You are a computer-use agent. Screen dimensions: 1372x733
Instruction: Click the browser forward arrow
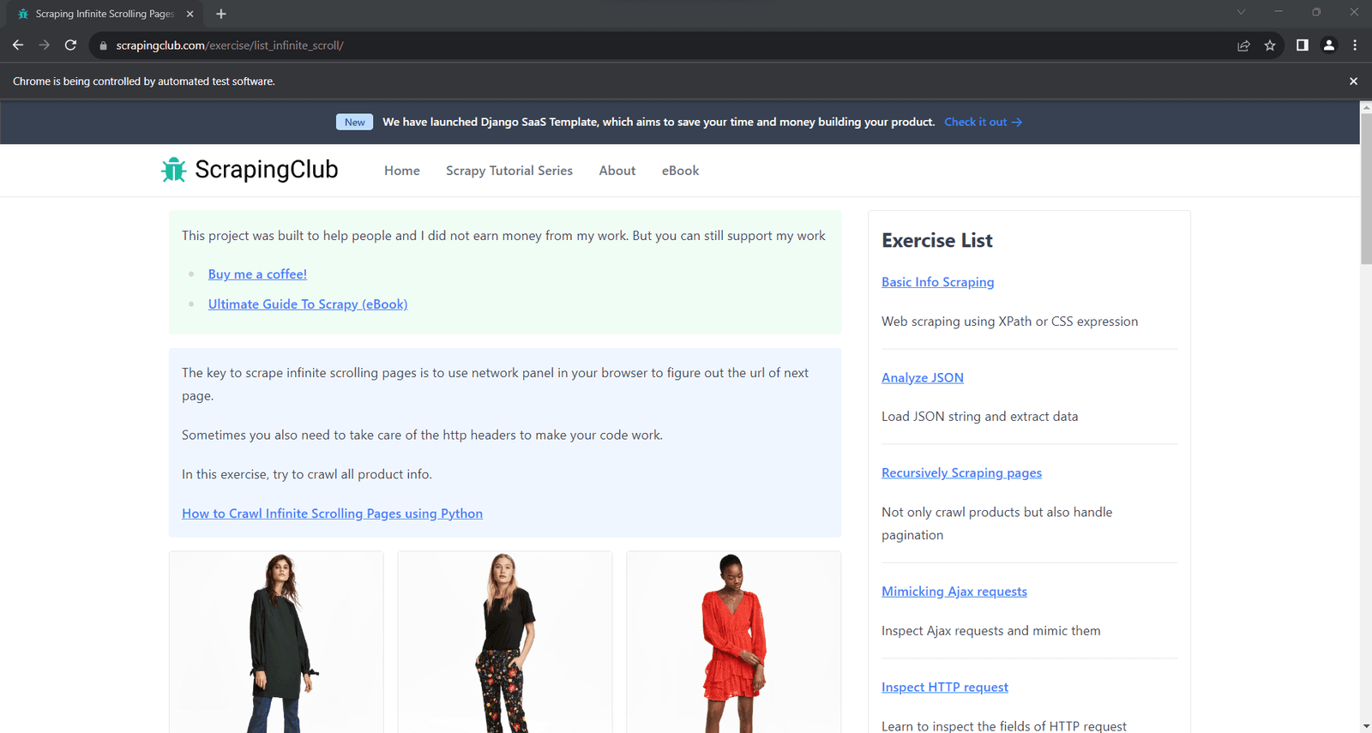(x=45, y=45)
